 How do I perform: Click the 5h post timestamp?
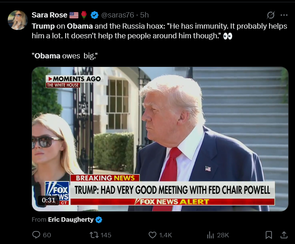144,15
